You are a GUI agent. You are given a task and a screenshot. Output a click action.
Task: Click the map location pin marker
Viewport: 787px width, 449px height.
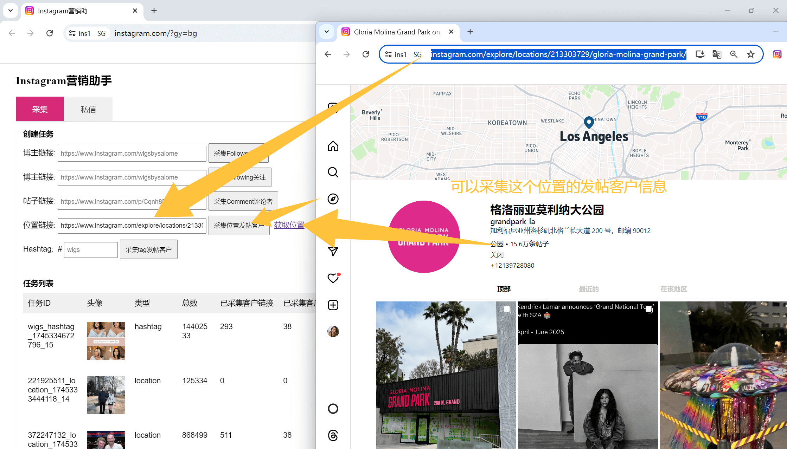pyautogui.click(x=589, y=122)
